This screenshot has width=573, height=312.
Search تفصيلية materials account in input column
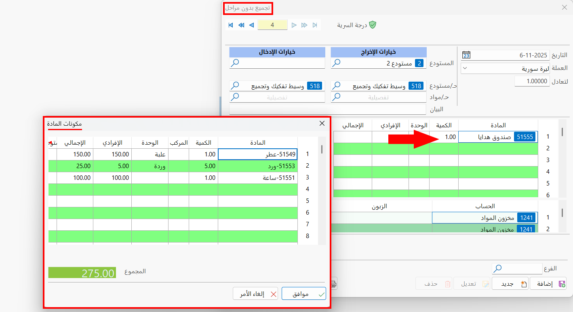(235, 97)
